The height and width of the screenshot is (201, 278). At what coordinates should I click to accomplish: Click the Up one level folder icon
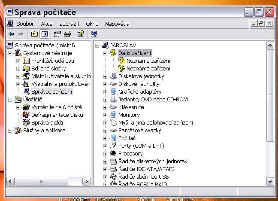point(34,34)
